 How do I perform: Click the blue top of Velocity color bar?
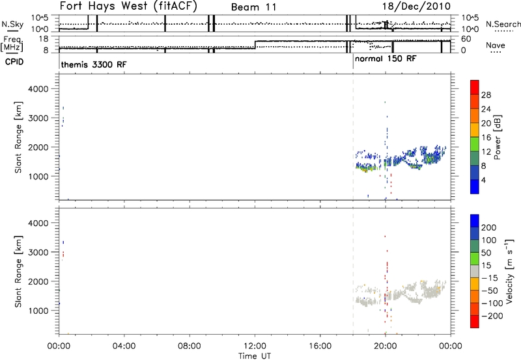coord(475,221)
